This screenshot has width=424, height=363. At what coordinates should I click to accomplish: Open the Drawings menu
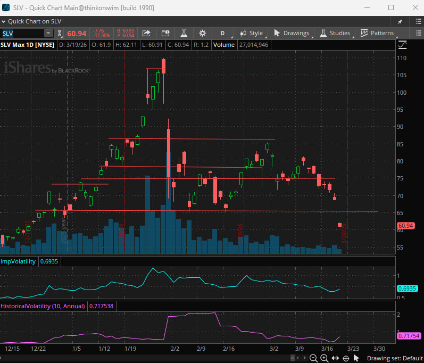click(292, 33)
